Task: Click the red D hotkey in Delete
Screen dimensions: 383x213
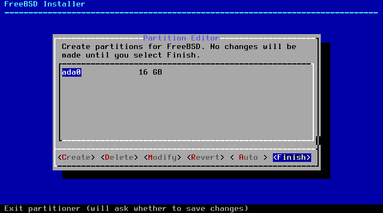Action: coord(107,157)
